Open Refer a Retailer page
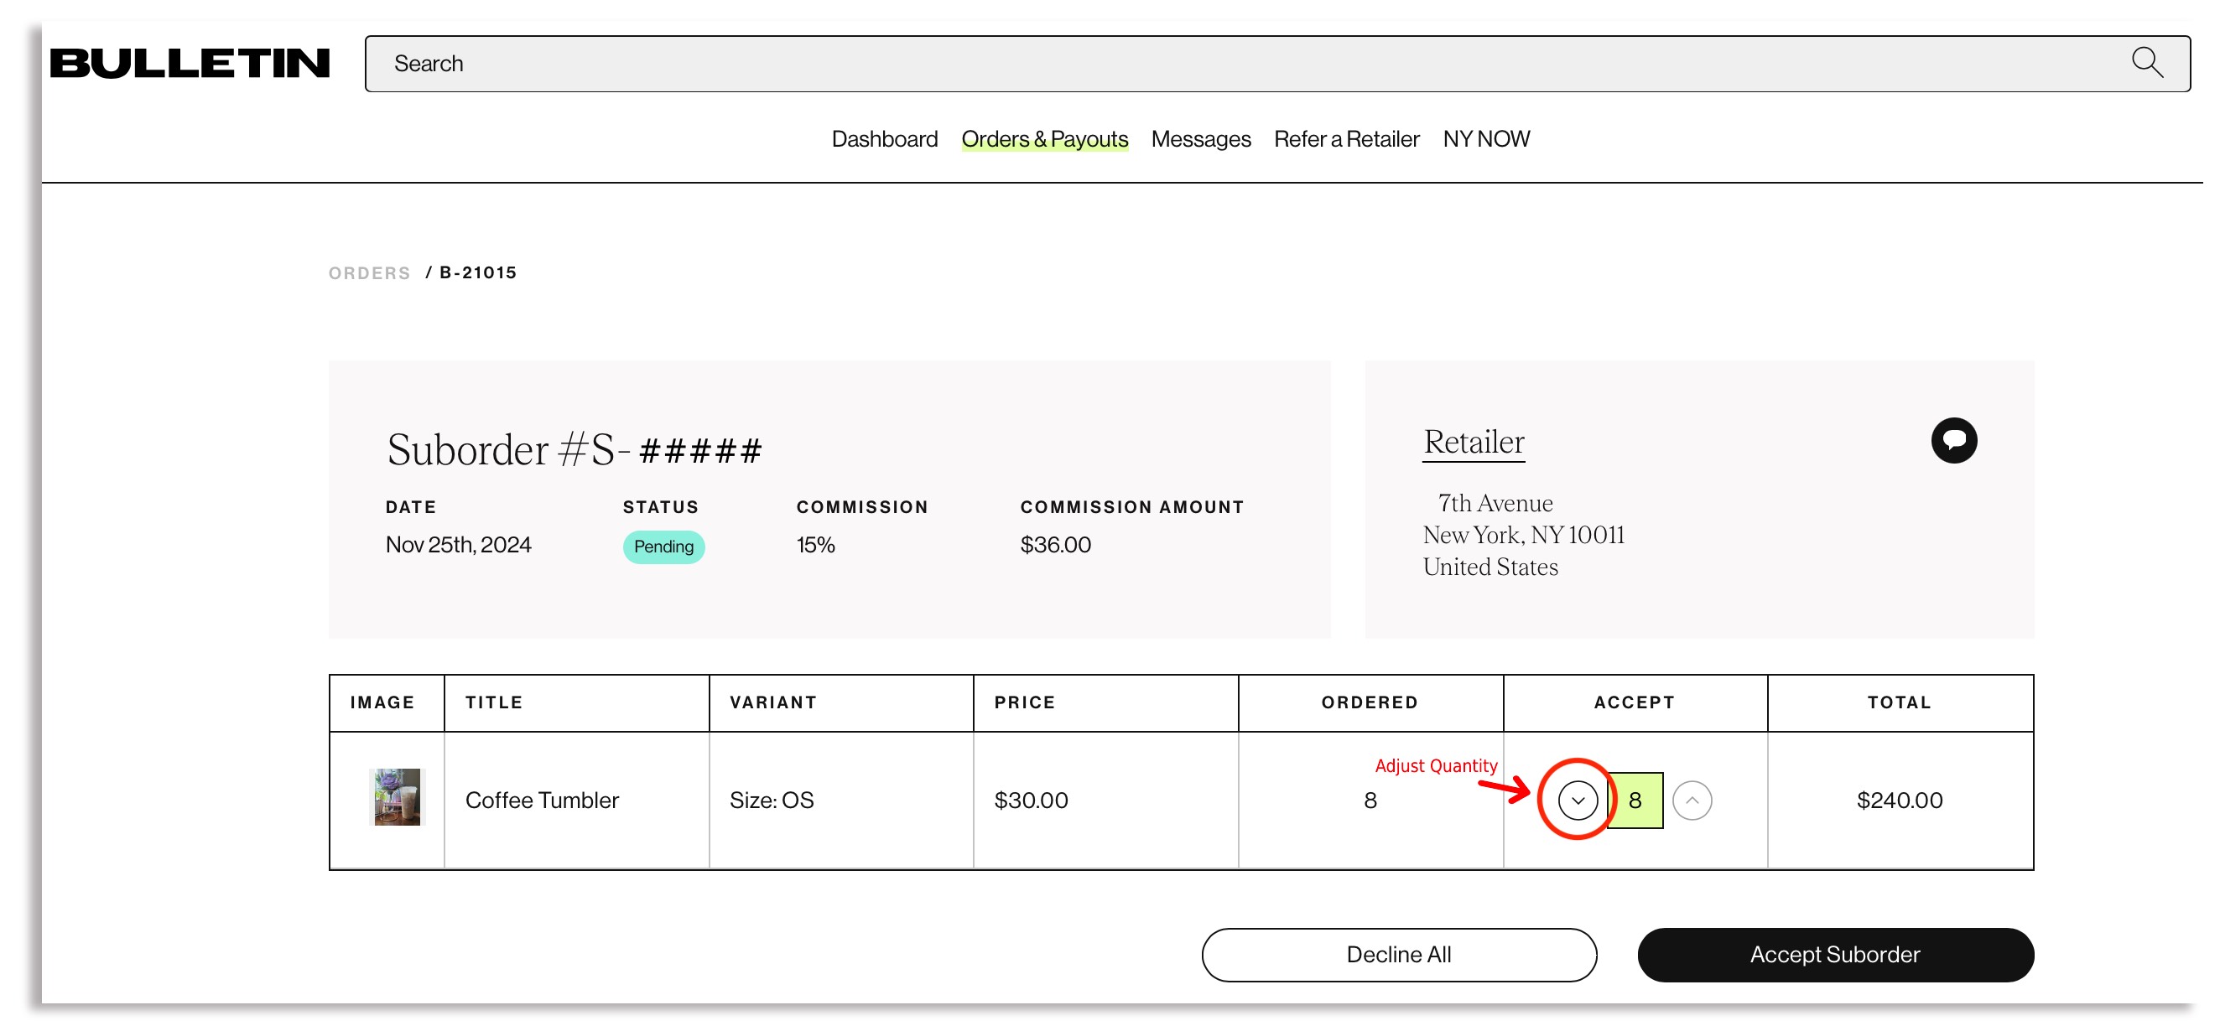The image size is (2220, 1026). coord(1345,138)
